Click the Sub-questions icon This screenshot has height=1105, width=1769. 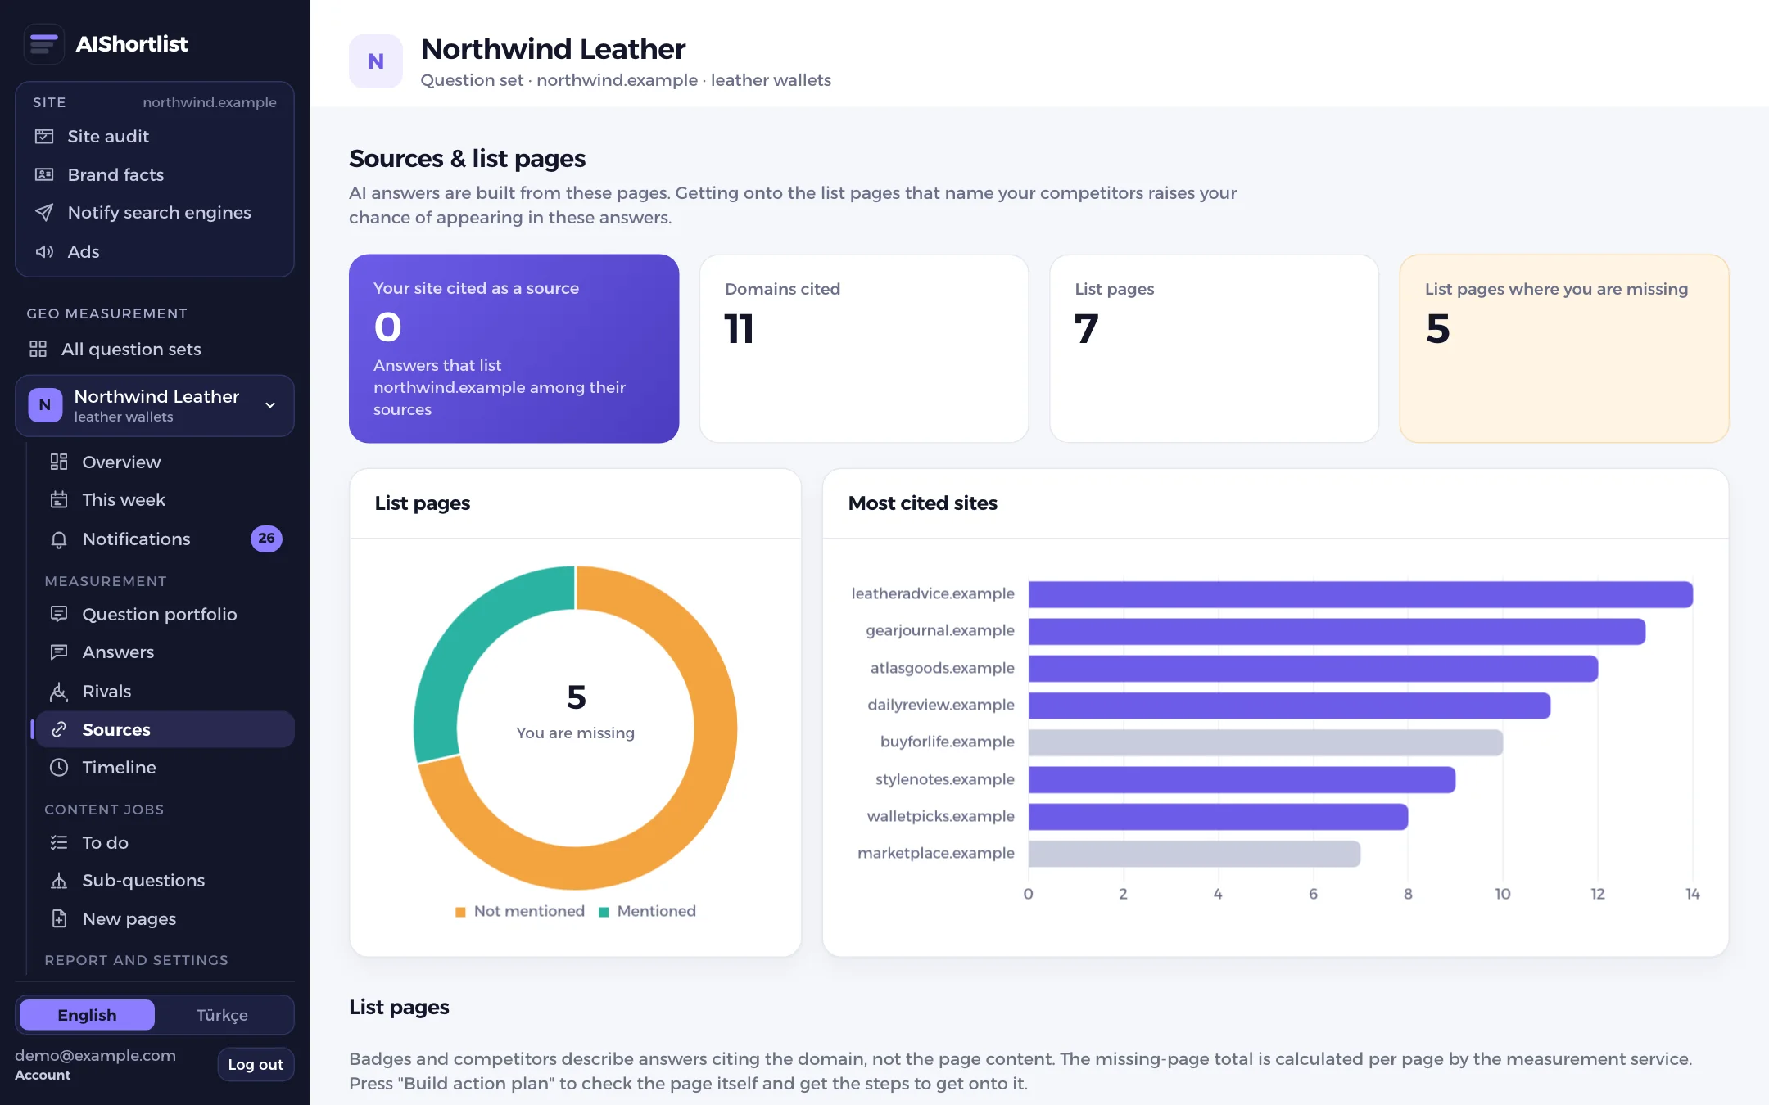[x=59, y=881]
